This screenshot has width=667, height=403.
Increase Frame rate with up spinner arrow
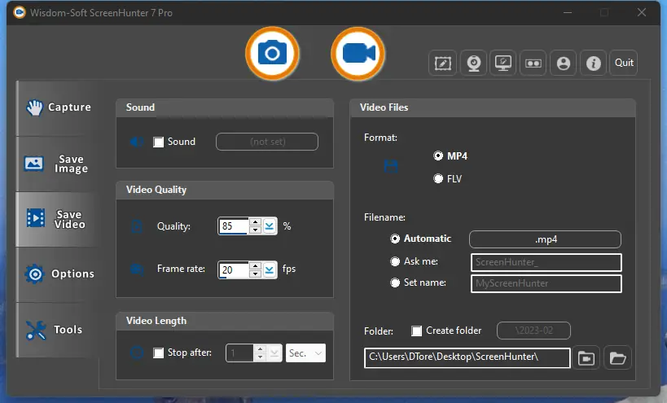click(x=255, y=265)
